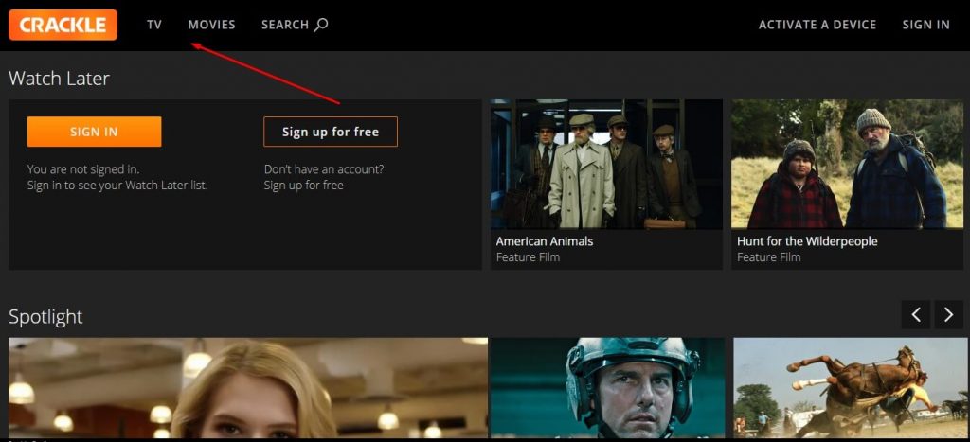Click the Crackle logo
The image size is (970, 442).
click(x=63, y=25)
